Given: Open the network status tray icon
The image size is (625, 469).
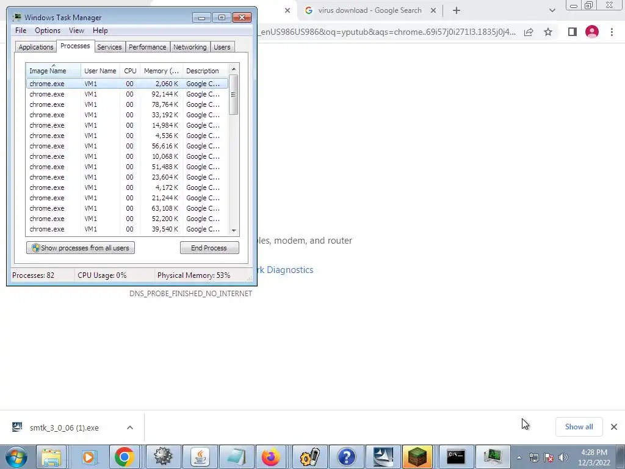Looking at the screenshot, I should tap(533, 457).
